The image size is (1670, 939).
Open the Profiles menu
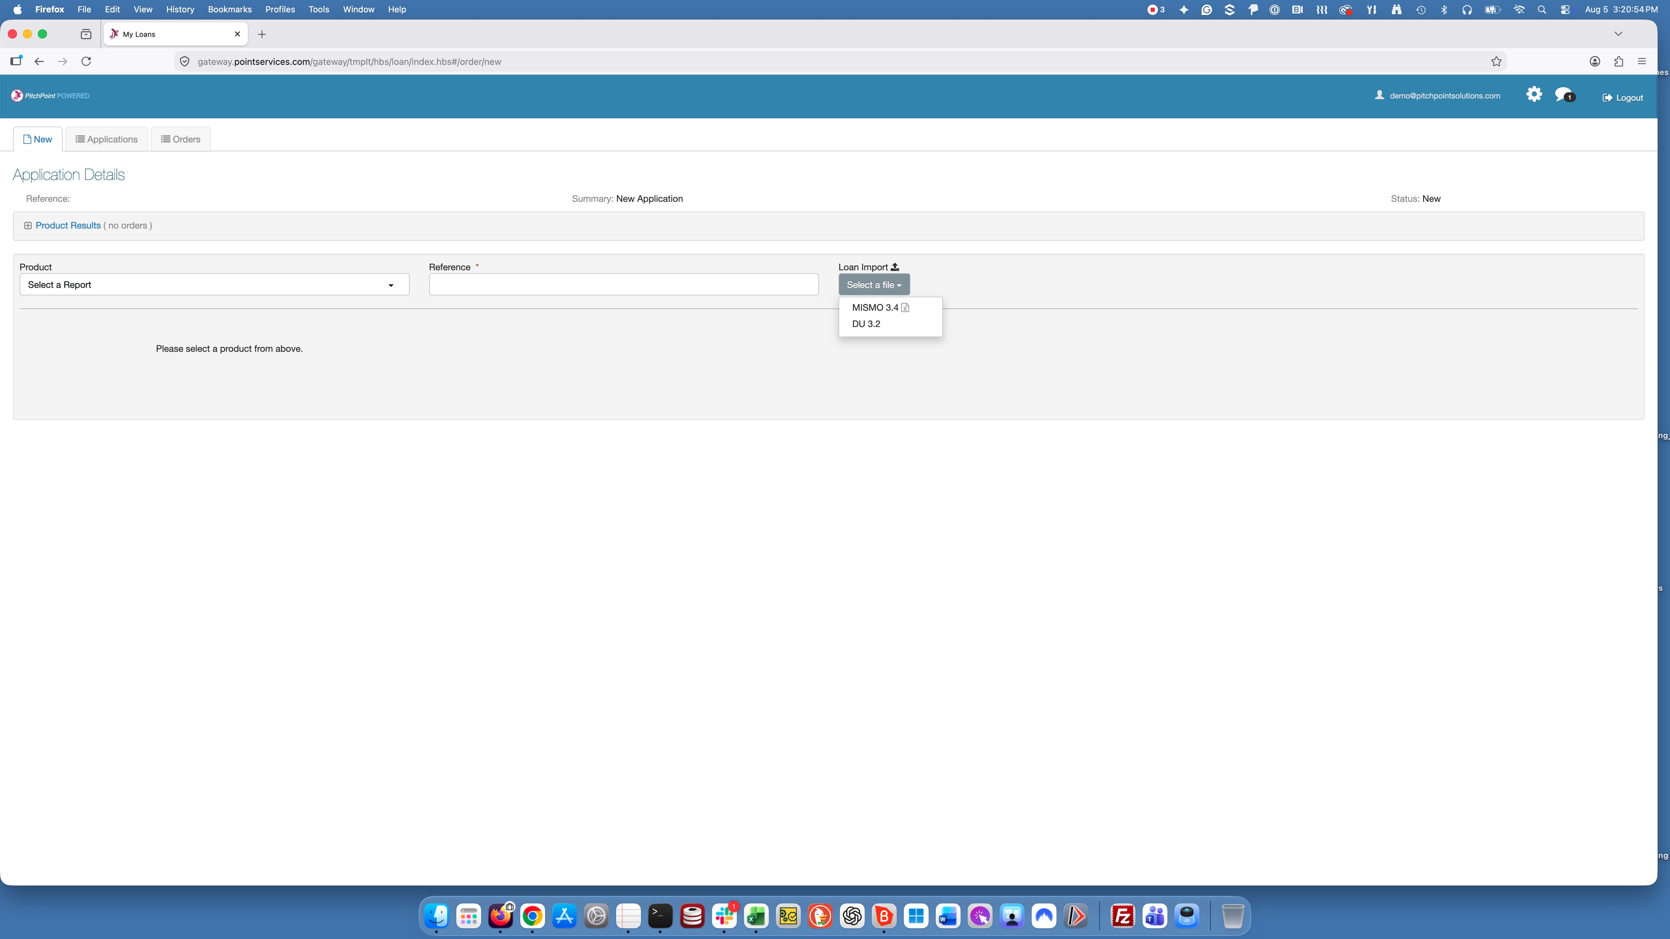point(280,10)
